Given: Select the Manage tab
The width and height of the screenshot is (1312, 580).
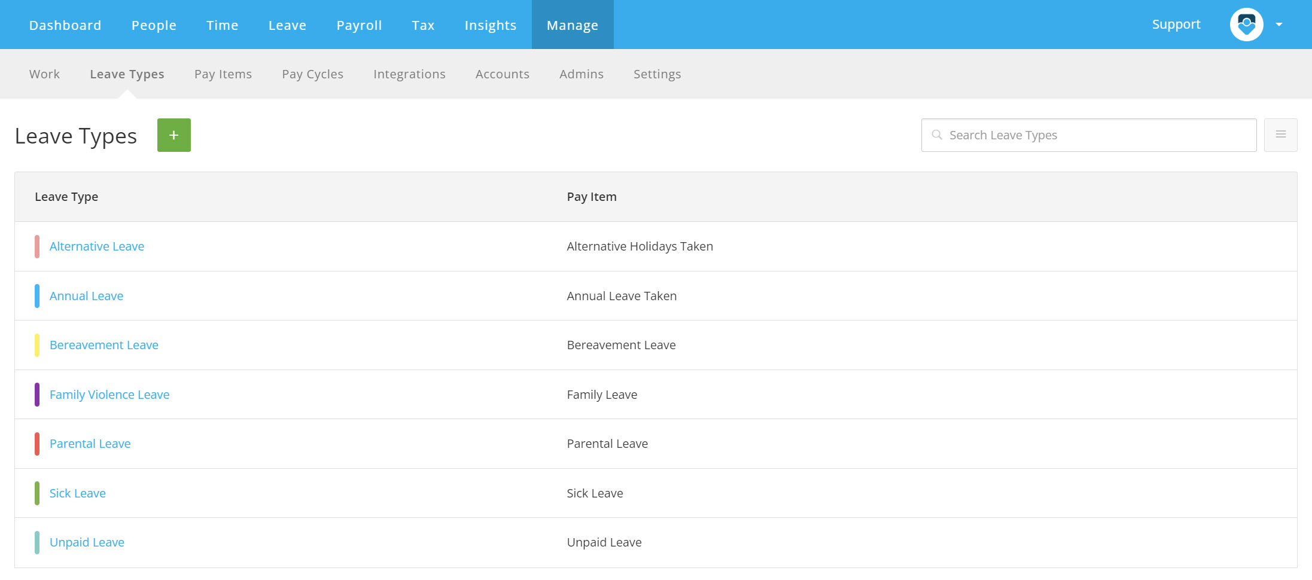Looking at the screenshot, I should tap(573, 25).
